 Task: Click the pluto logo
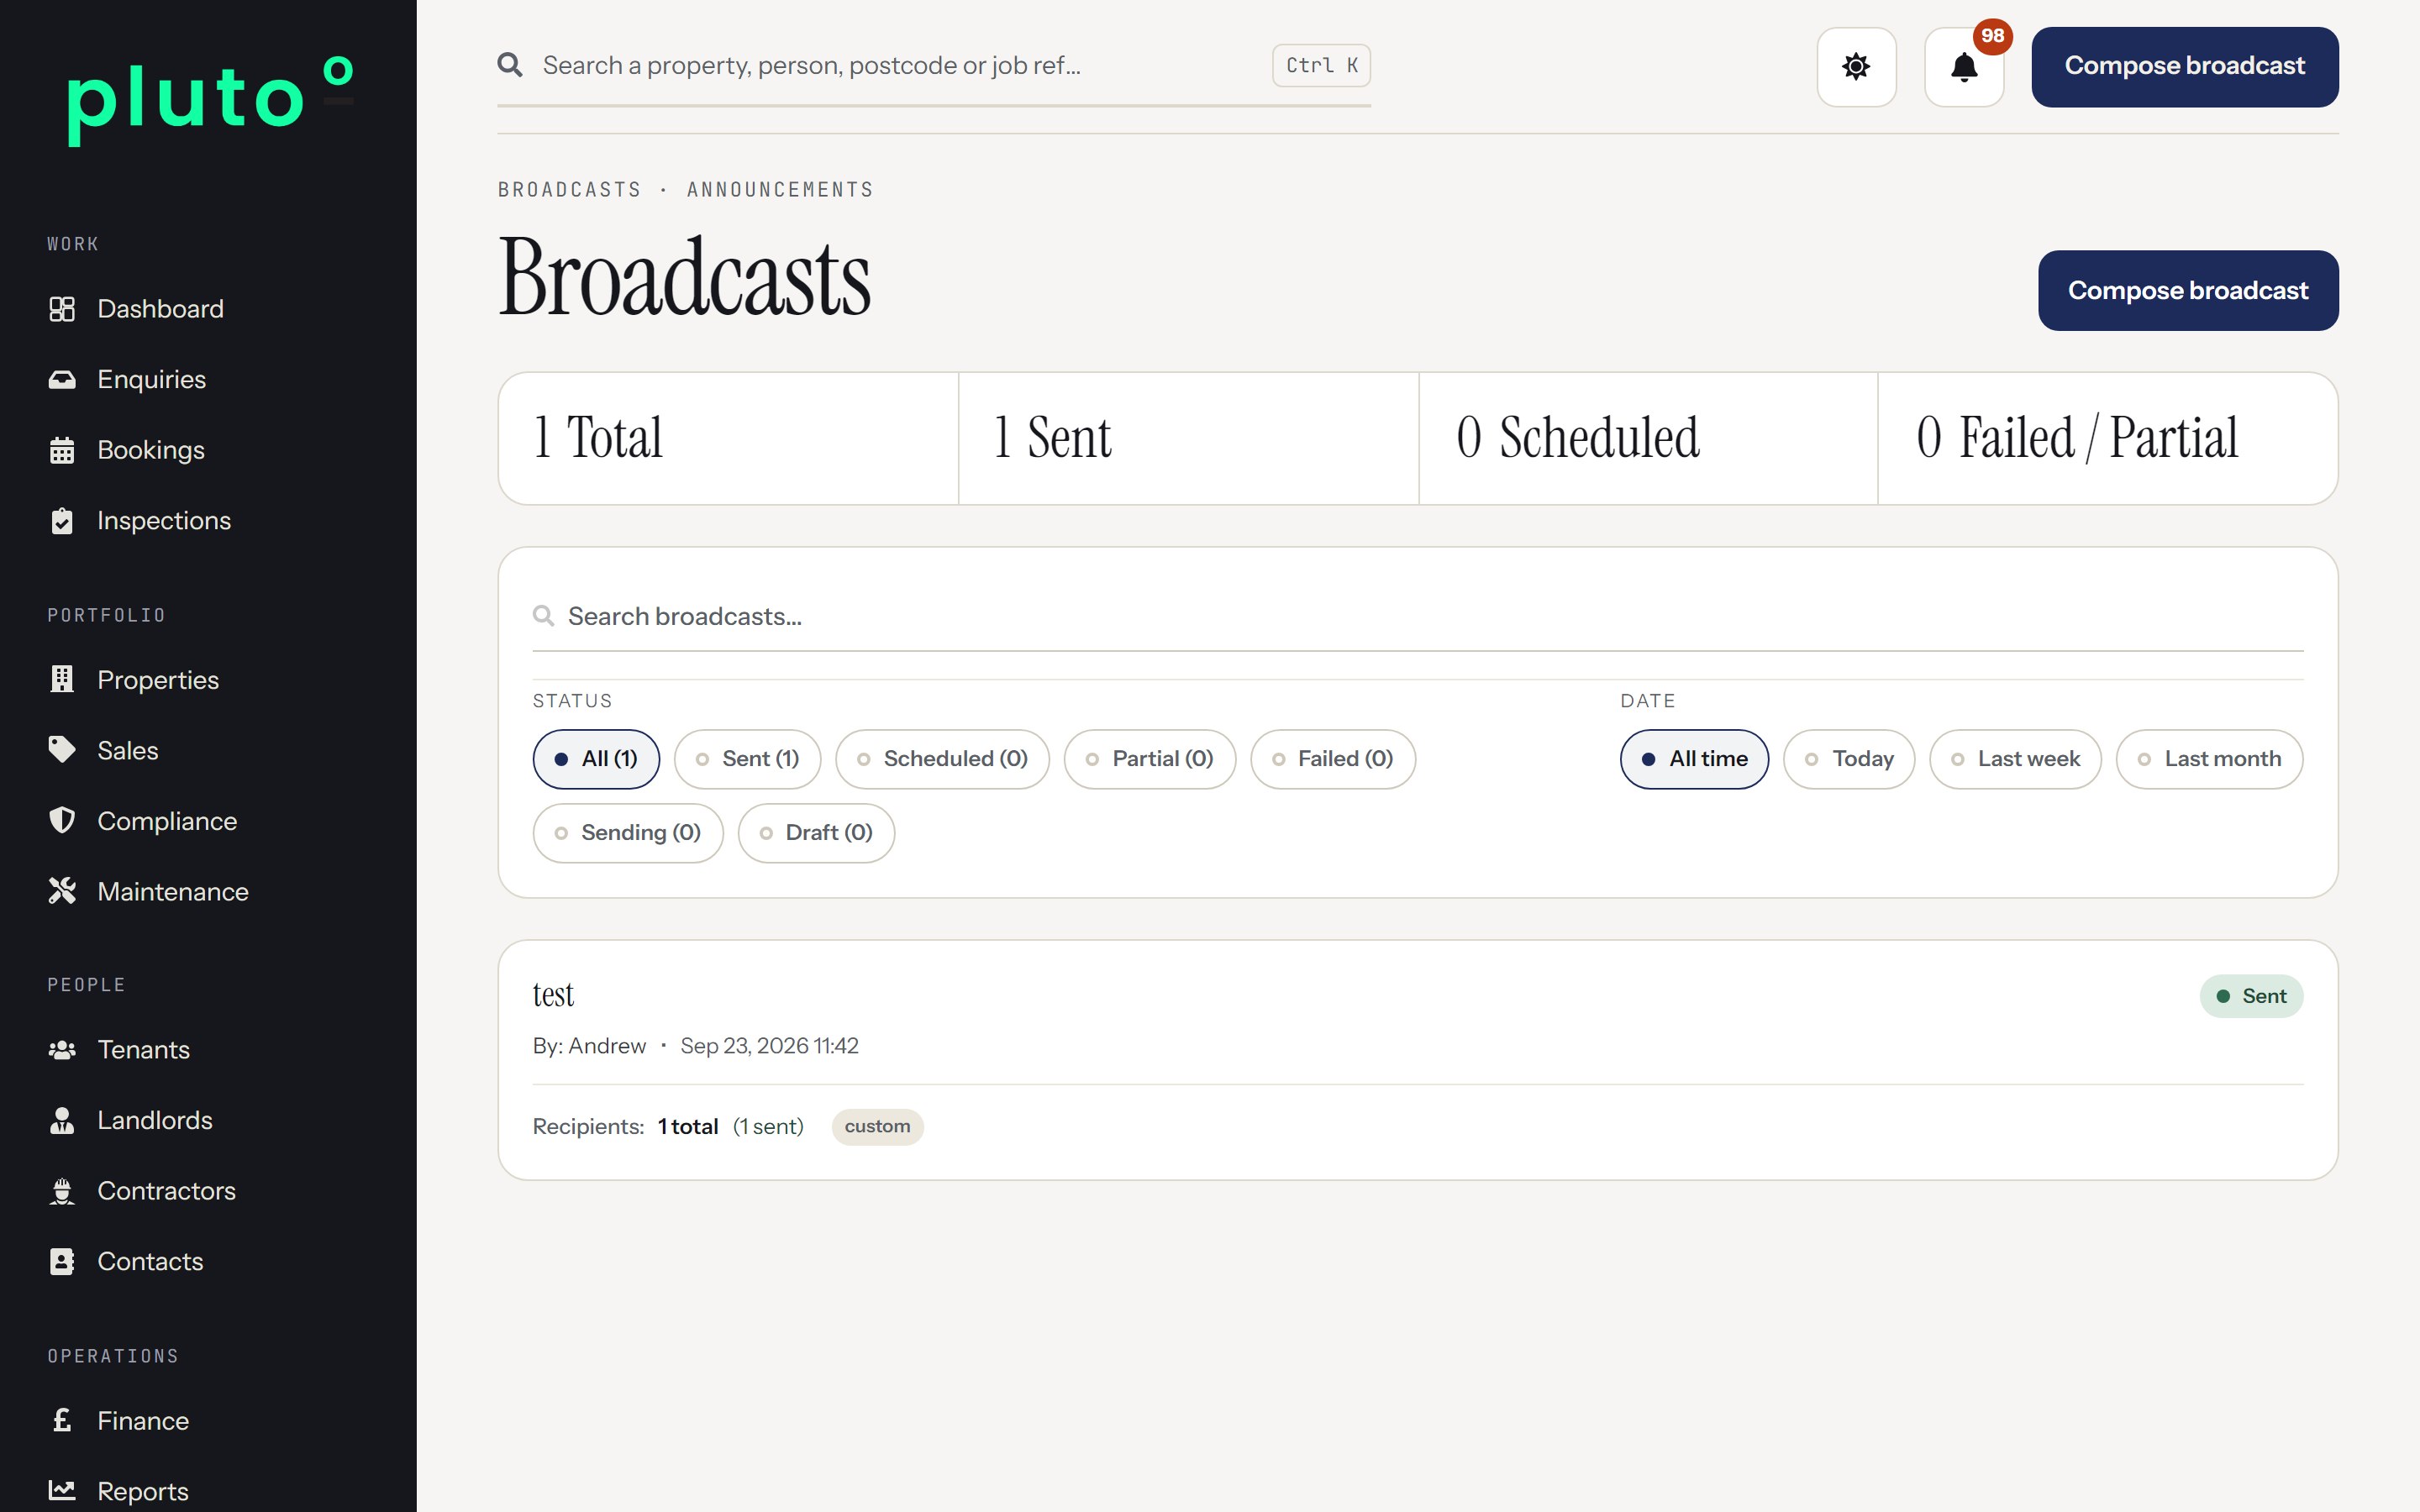(210, 99)
